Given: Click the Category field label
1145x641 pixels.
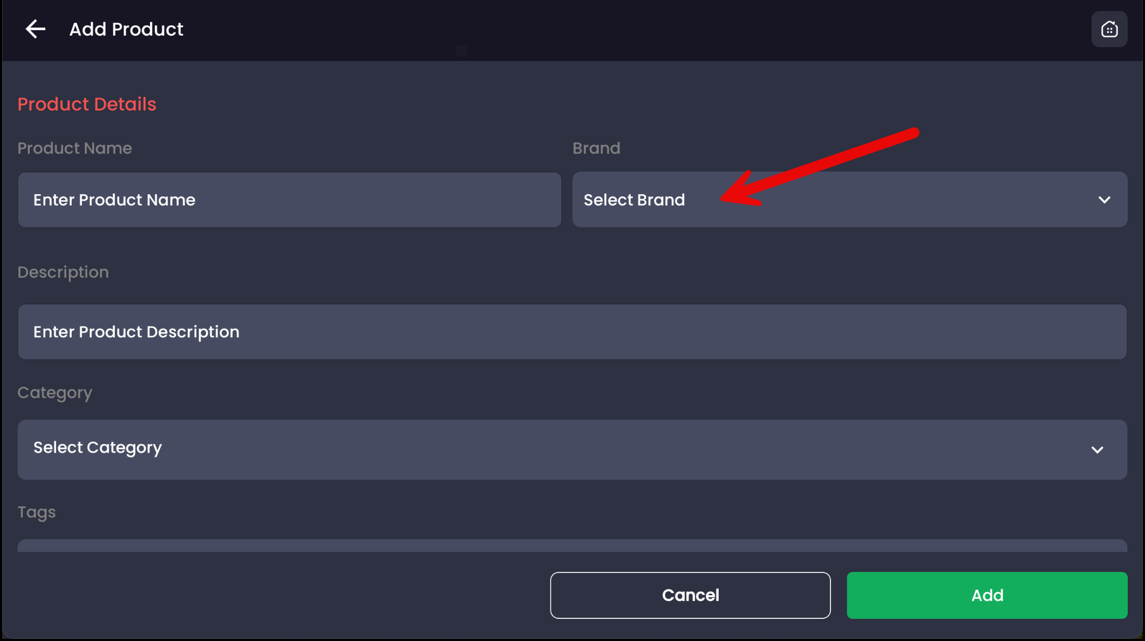Looking at the screenshot, I should (x=54, y=393).
